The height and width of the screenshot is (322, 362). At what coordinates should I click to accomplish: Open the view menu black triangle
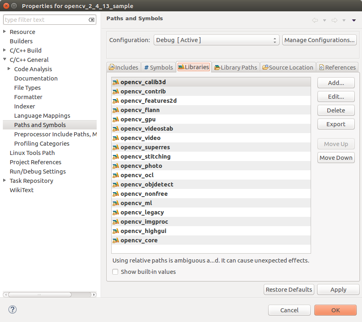point(354,21)
